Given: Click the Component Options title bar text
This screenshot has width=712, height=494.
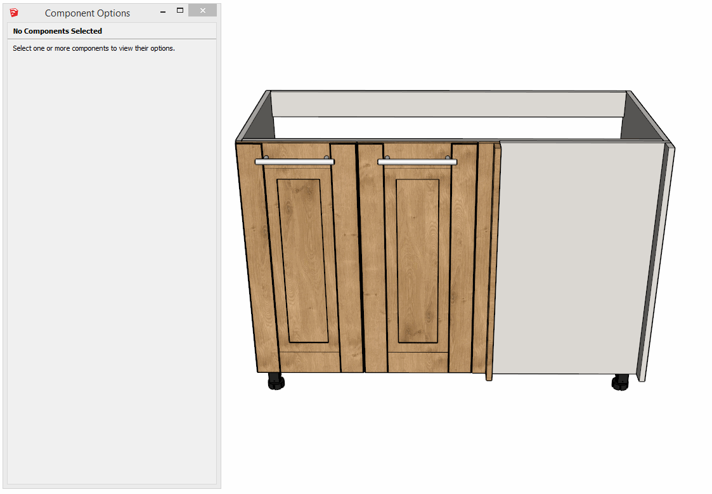Looking at the screenshot, I should 87,13.
